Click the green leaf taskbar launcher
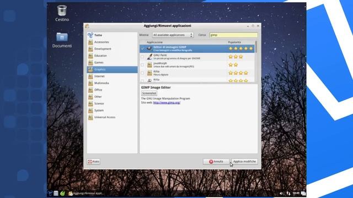The height and width of the screenshot is (198, 353). tap(62, 193)
